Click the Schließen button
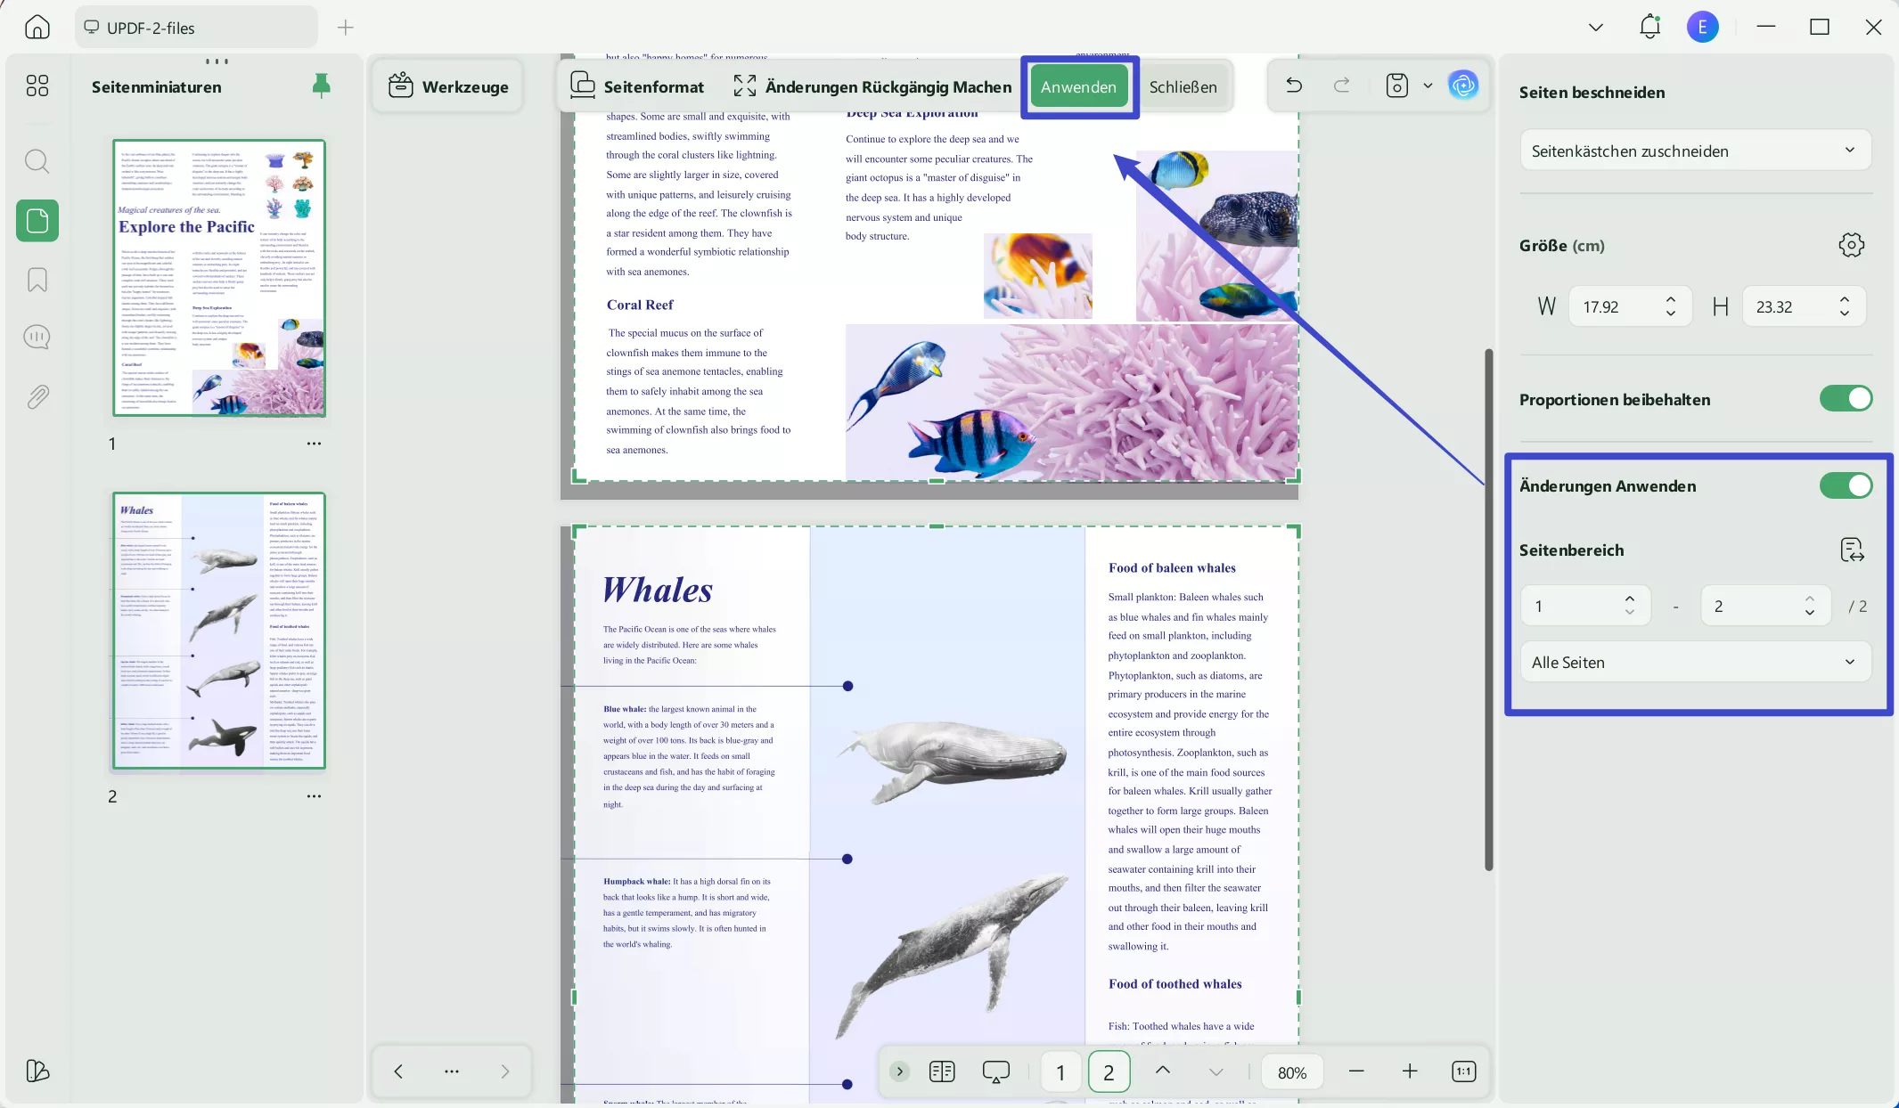 (x=1183, y=86)
